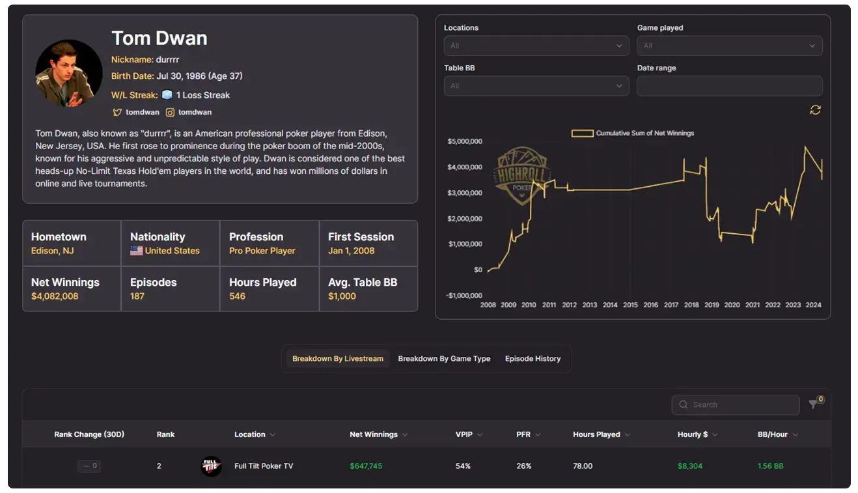Open the Game played dropdown
The height and width of the screenshot is (493, 858).
click(x=729, y=46)
